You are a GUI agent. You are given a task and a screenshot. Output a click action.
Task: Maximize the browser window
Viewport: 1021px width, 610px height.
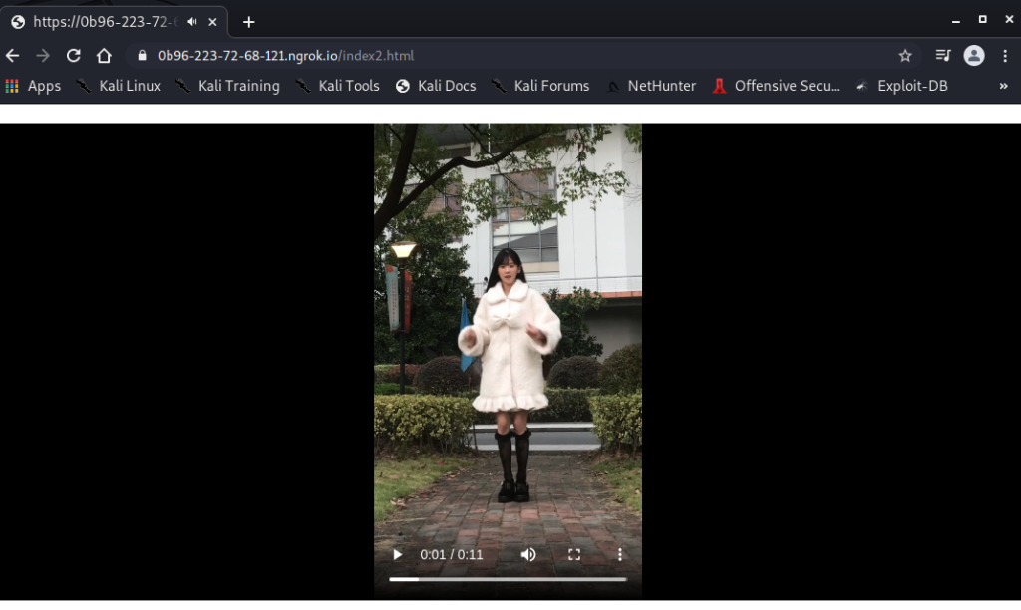click(x=982, y=20)
